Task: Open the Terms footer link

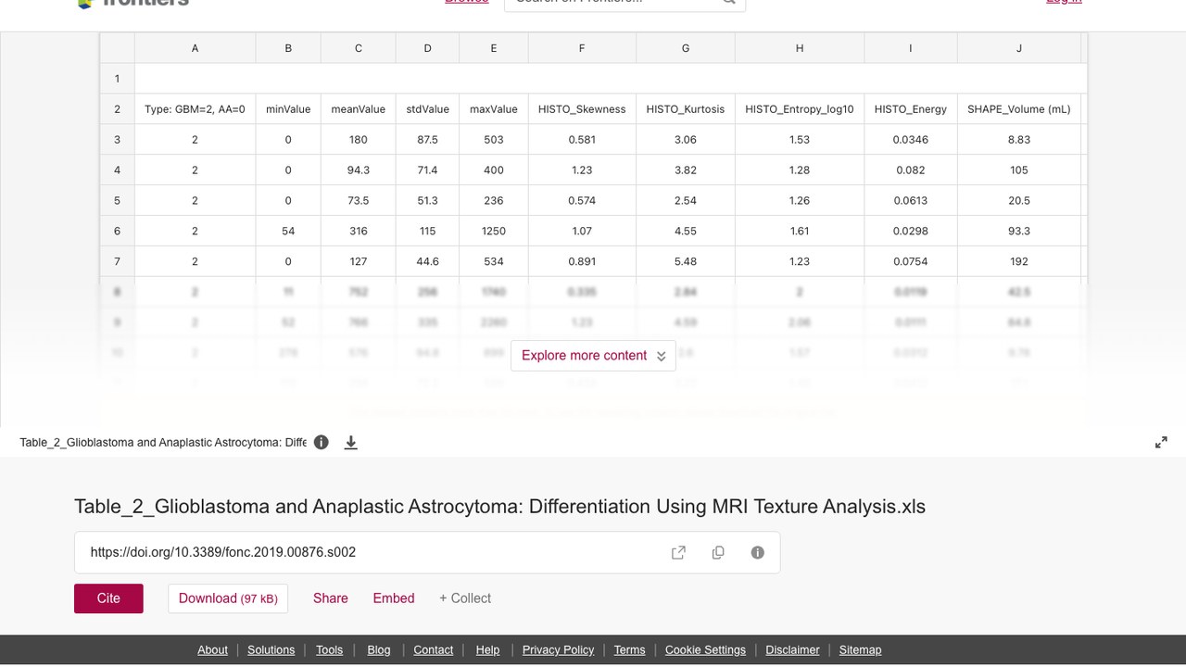Action: click(x=629, y=650)
